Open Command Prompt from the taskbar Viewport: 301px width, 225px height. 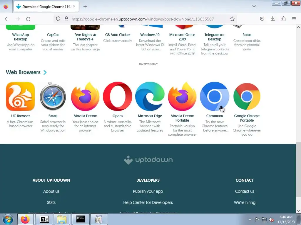tap(81, 219)
